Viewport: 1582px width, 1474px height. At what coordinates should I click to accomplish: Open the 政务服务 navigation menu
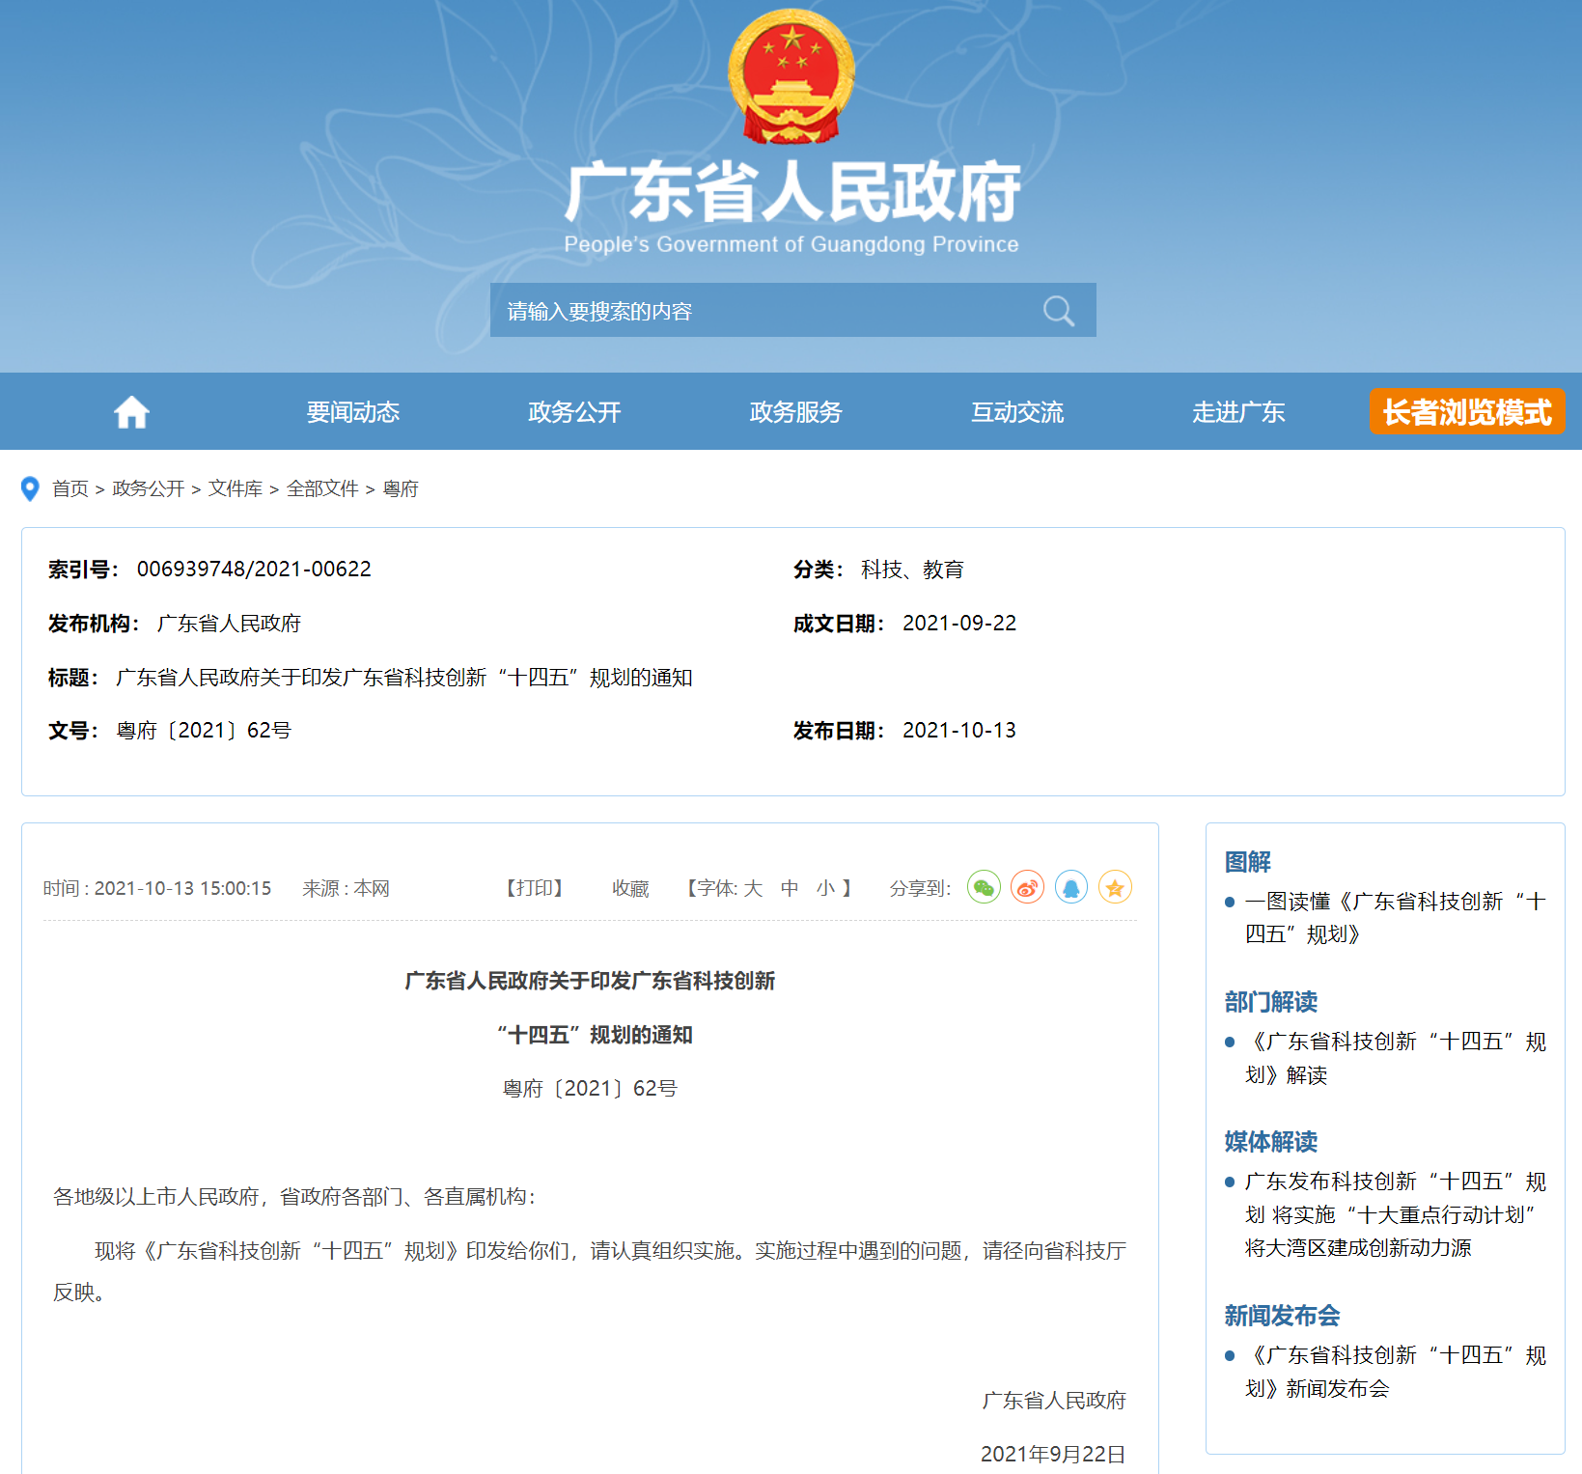point(795,412)
